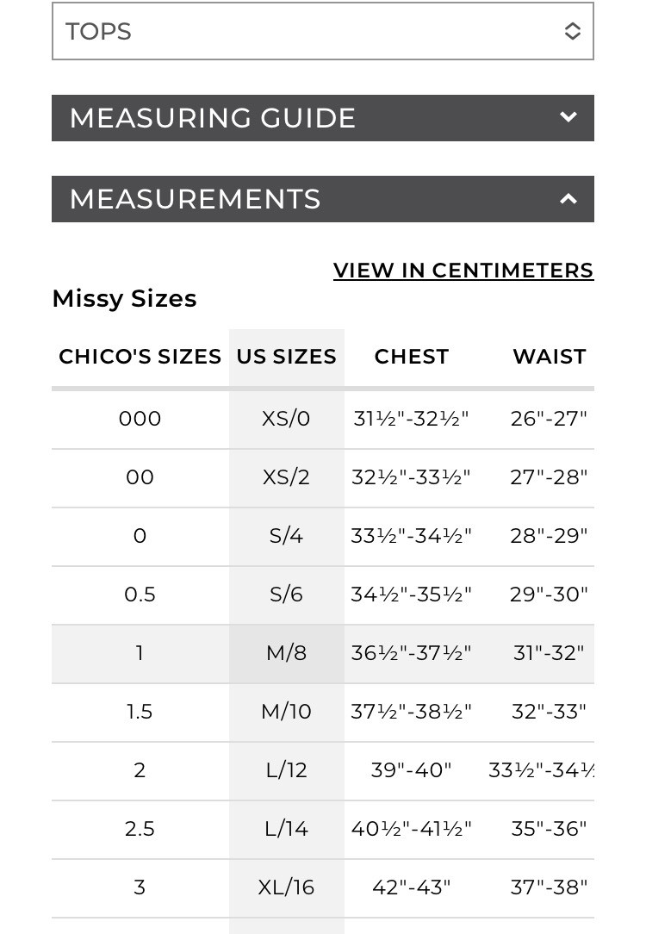This screenshot has height=934, width=646.
Task: Expand the Measuring Guide section
Action: (323, 118)
